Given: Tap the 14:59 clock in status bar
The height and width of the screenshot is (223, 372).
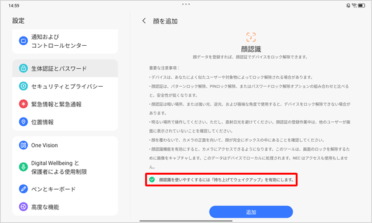Looking at the screenshot, I should click(14, 6).
